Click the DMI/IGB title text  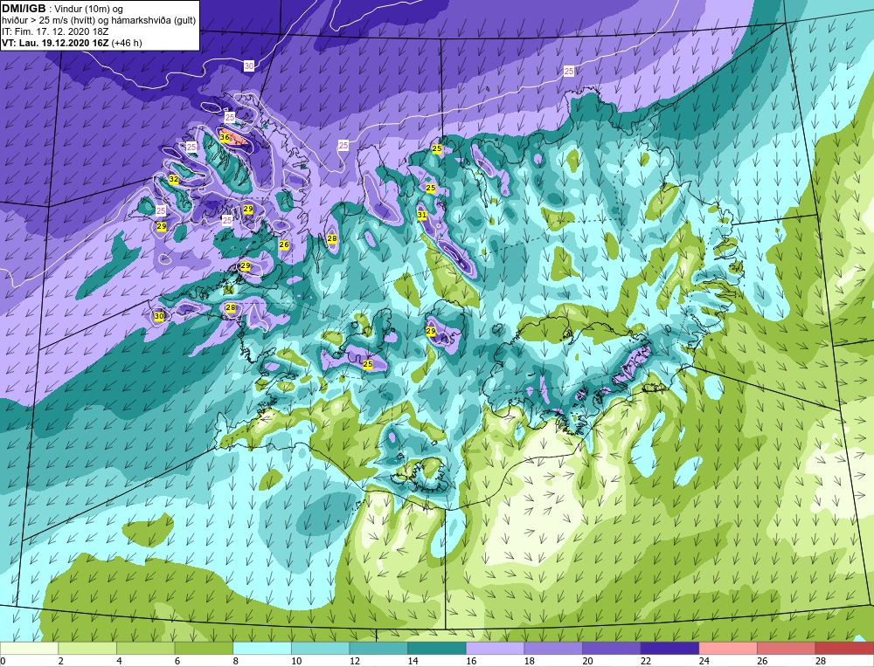(x=24, y=9)
